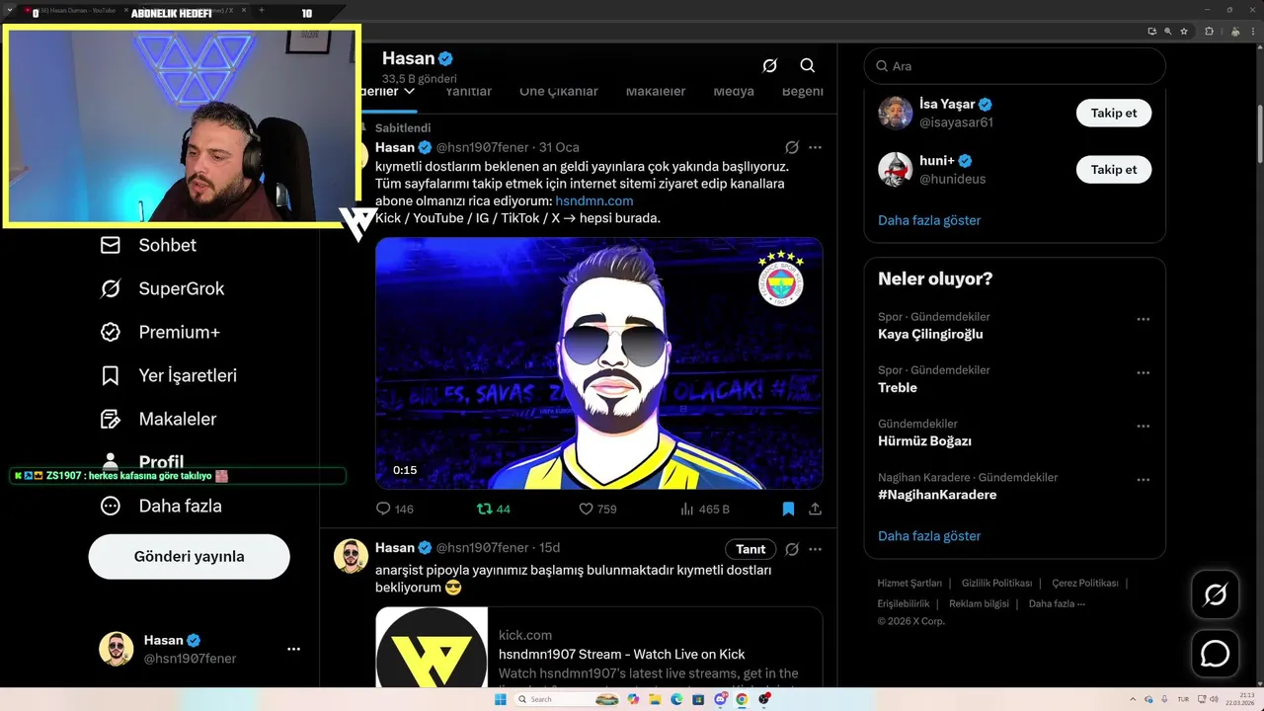Click the retweet icon showing 44
1264x711 pixels.
click(x=484, y=509)
